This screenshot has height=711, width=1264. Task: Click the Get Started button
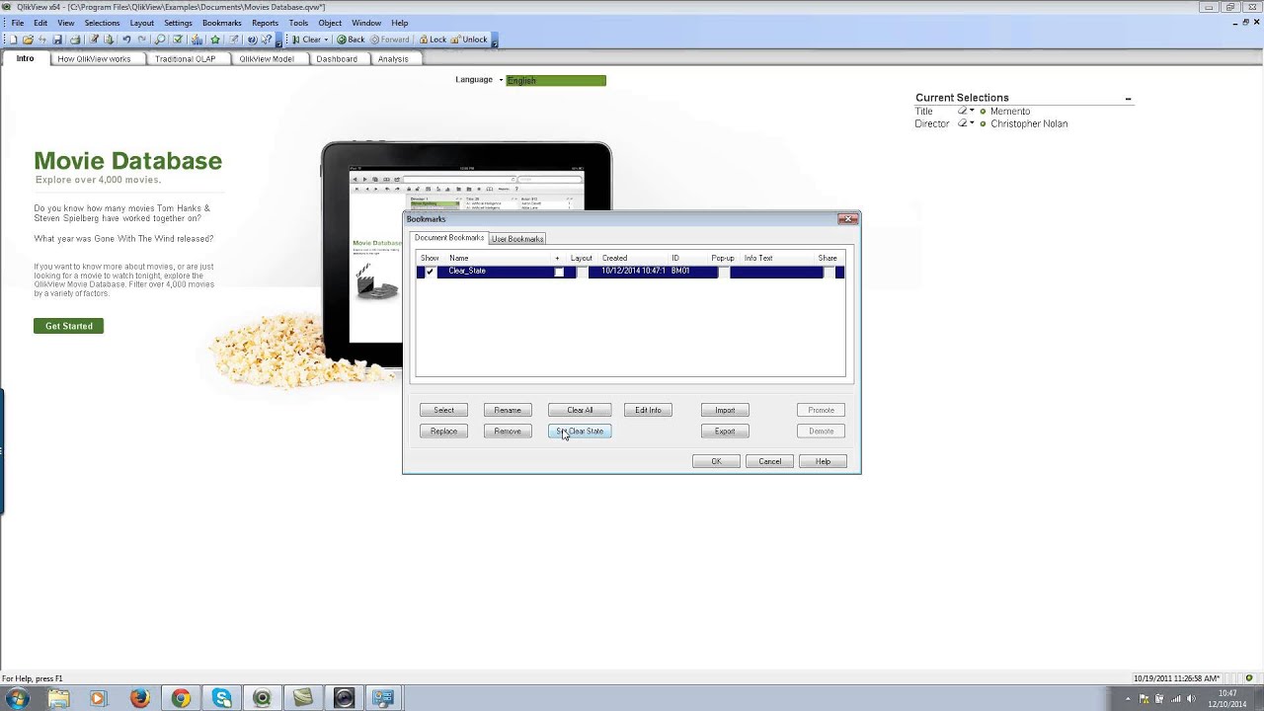coord(68,326)
